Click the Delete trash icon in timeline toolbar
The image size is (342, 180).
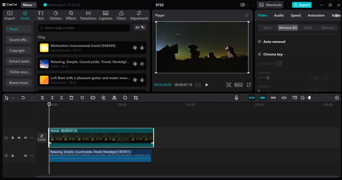click(71, 98)
